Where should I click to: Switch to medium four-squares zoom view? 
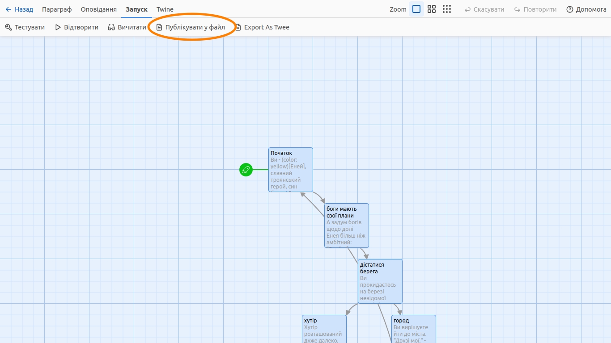tap(432, 9)
